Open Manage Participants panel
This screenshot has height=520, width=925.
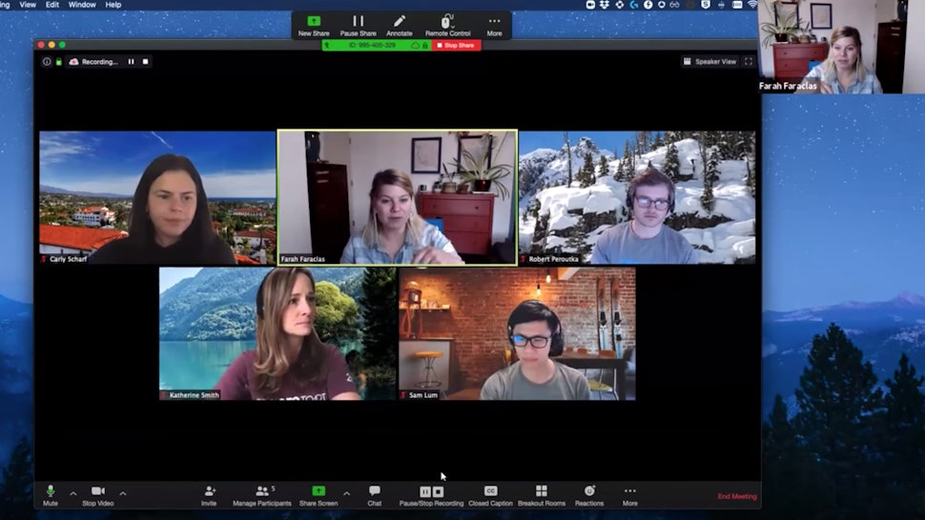click(x=262, y=495)
